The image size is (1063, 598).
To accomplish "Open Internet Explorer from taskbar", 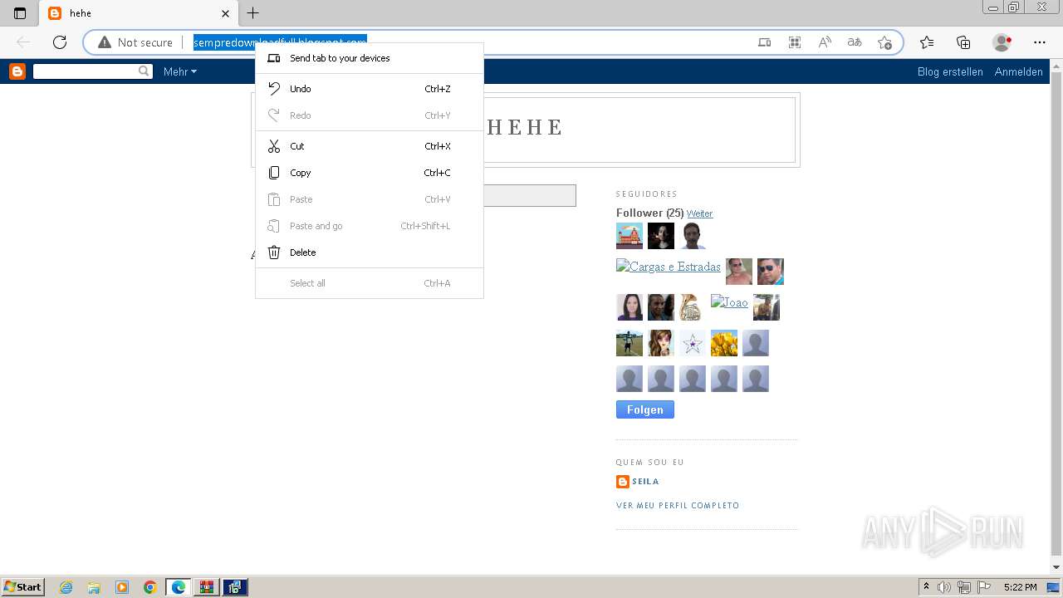I will click(x=66, y=587).
